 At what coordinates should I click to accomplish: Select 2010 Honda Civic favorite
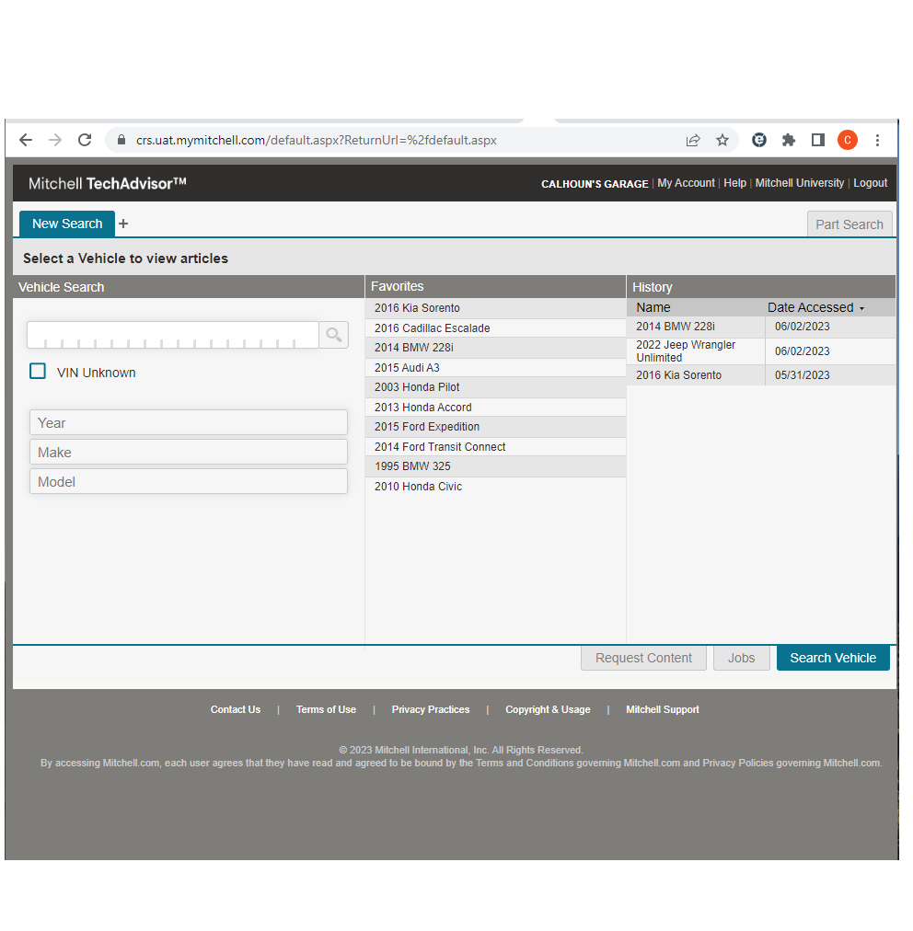(x=495, y=487)
